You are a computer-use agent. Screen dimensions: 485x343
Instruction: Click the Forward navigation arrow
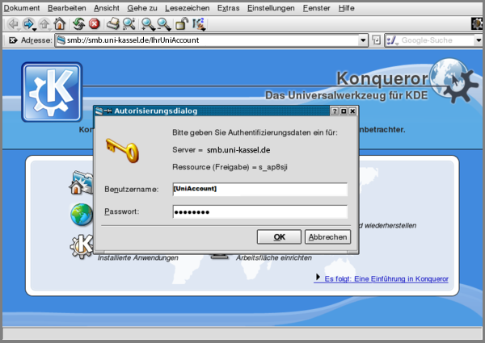tap(28, 23)
